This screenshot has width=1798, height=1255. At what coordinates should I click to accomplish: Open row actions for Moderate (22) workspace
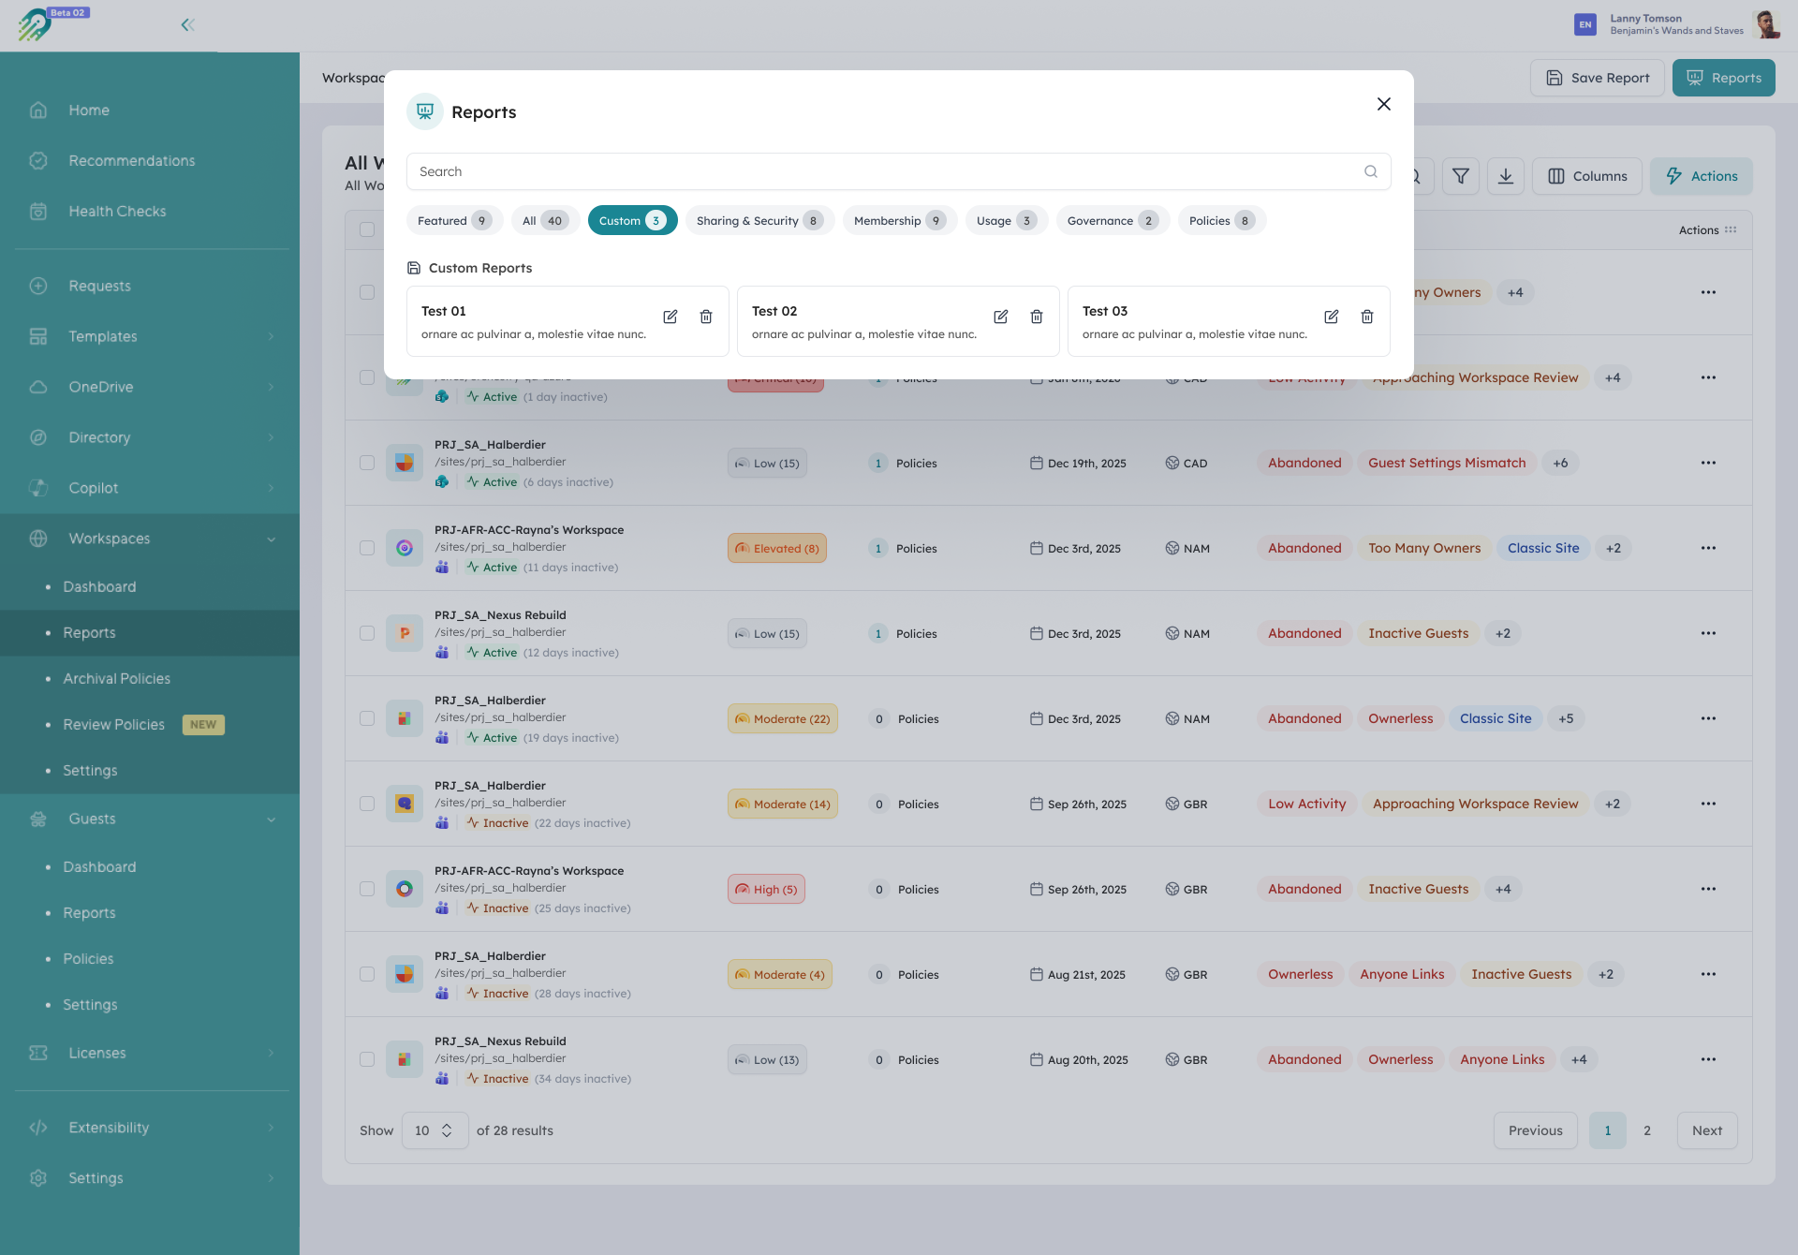pos(1709,718)
